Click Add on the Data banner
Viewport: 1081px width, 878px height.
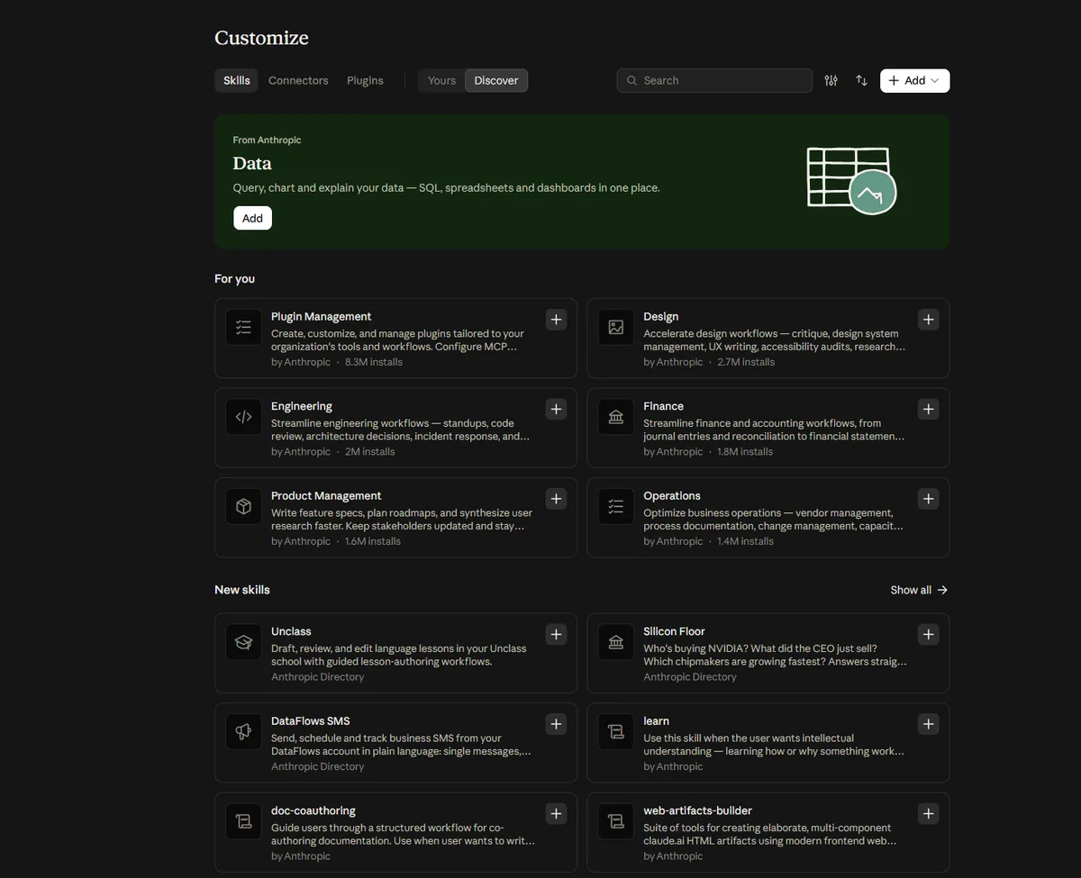coord(252,218)
